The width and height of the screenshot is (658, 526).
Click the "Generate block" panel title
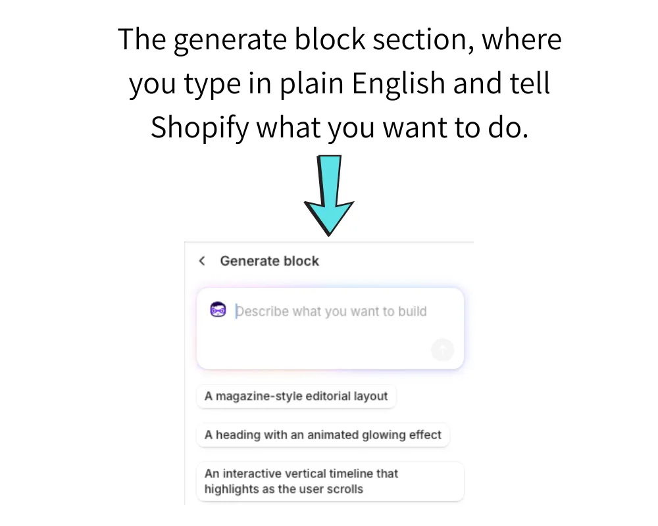pyautogui.click(x=269, y=261)
